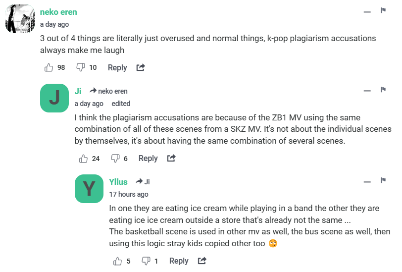The height and width of the screenshot is (272, 402).
Task: Downvote Yllus's reply
Action: 146,261
